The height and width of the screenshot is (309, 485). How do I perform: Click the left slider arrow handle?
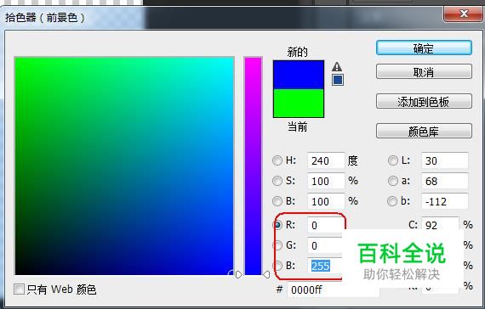(x=239, y=274)
